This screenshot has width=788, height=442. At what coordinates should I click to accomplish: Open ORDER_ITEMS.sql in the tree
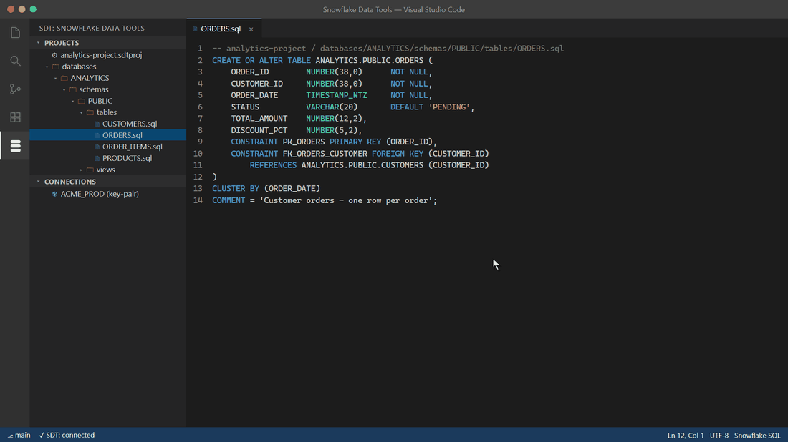click(x=133, y=147)
